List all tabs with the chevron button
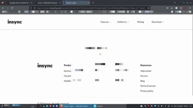This screenshot has height=108, width=193. (175, 3)
